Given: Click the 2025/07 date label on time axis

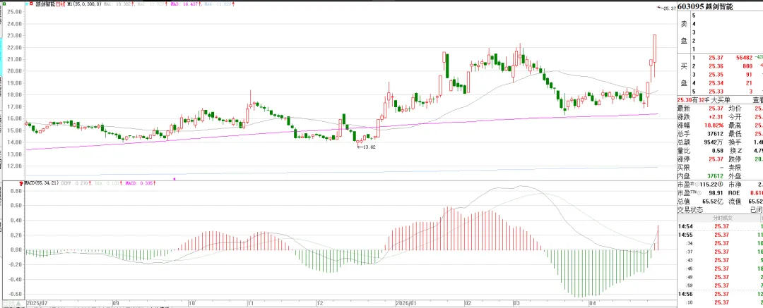Looking at the screenshot, I should click(x=35, y=302).
